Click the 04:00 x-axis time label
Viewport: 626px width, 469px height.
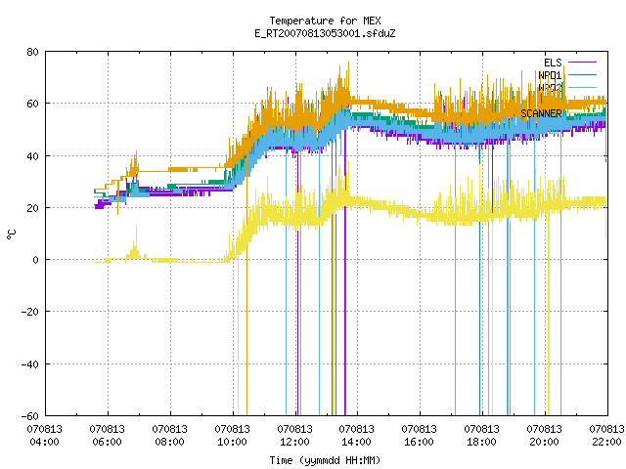(45, 442)
